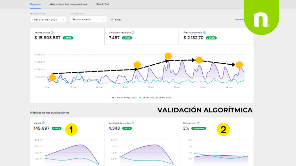296x166 pixels.
Task: Open the Necesitas help link
Action: [x=239, y=19]
